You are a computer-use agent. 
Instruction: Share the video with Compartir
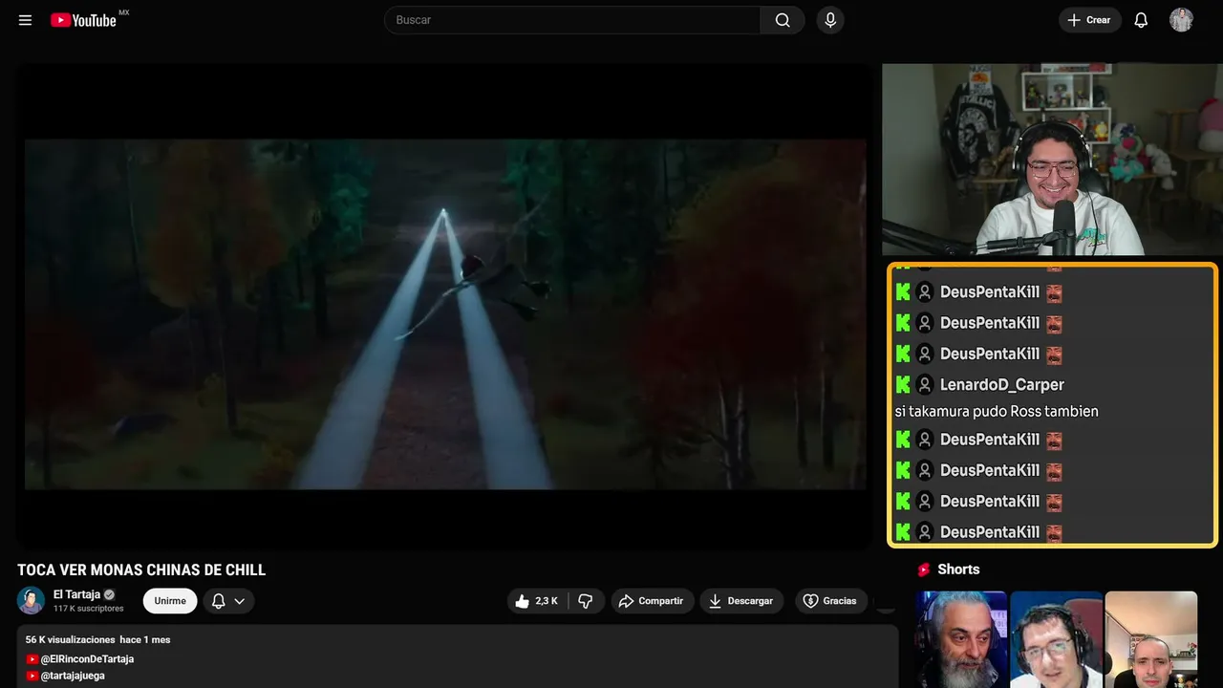pos(653,601)
